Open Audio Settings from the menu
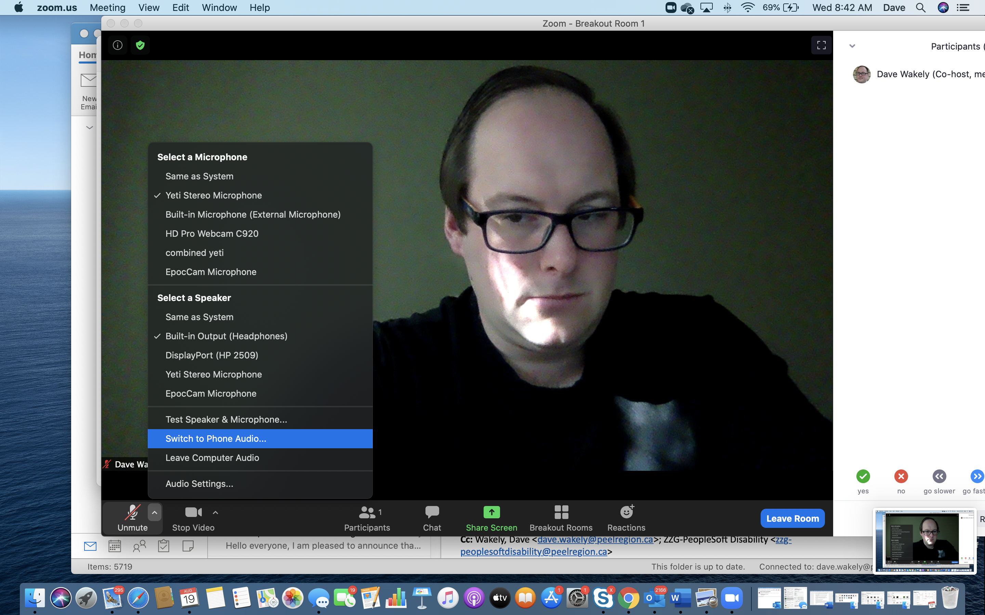 point(199,483)
